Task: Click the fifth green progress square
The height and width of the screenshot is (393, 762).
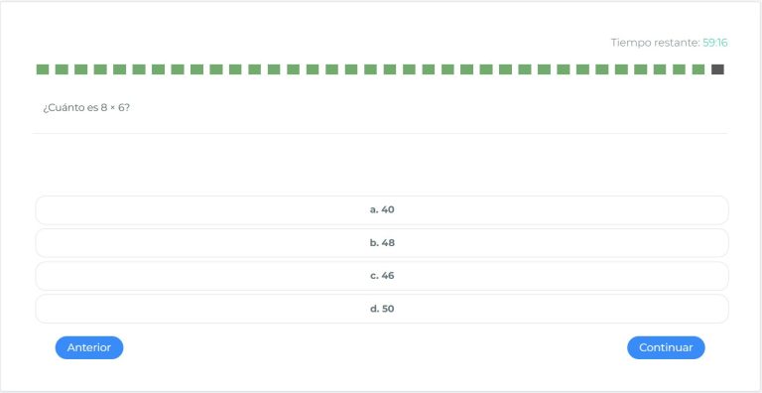Action: click(119, 69)
